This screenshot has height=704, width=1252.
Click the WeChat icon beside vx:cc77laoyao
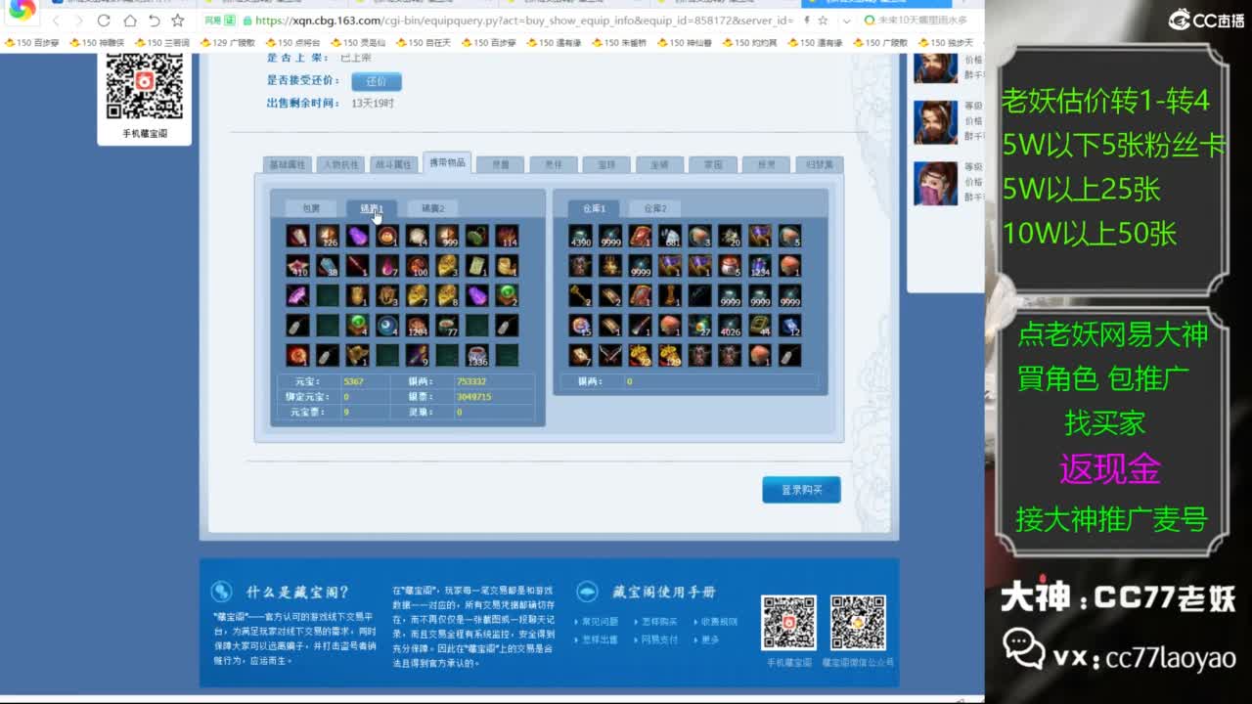pos(1023,648)
